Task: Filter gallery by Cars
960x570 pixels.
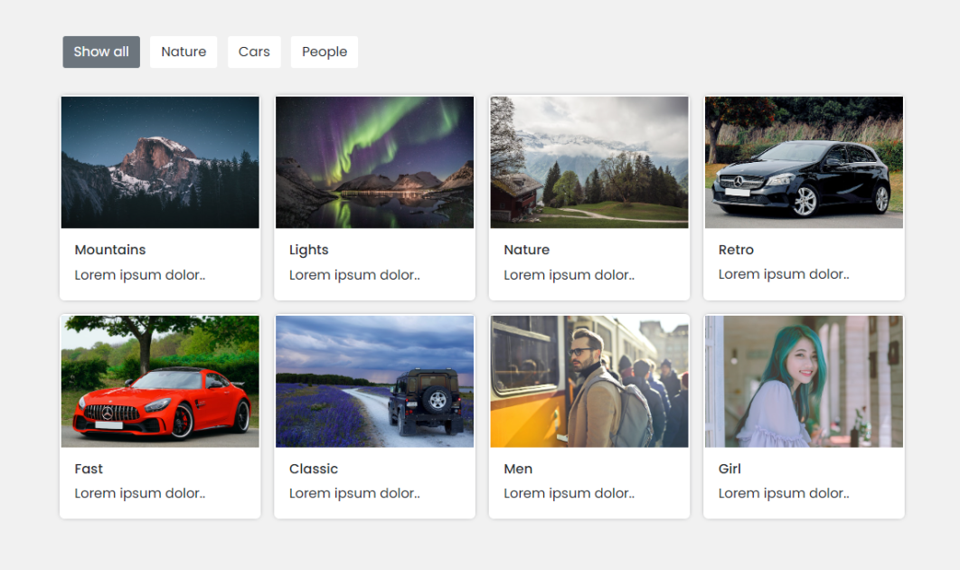Action: coord(254,52)
